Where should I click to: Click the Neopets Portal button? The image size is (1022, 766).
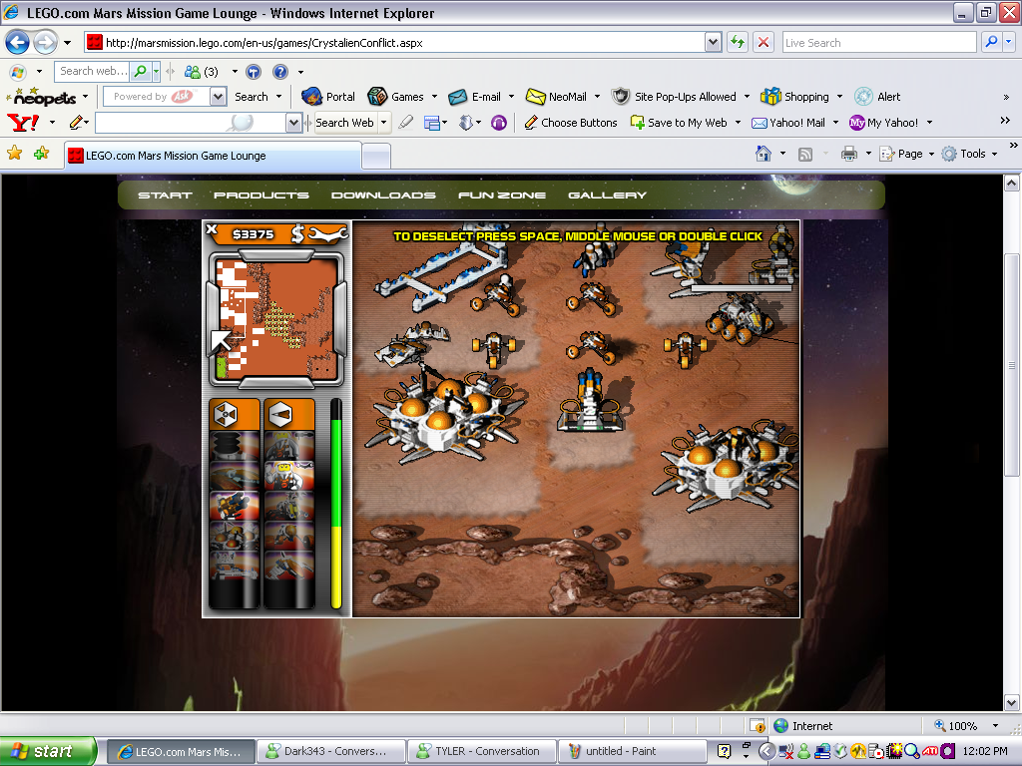pos(329,97)
